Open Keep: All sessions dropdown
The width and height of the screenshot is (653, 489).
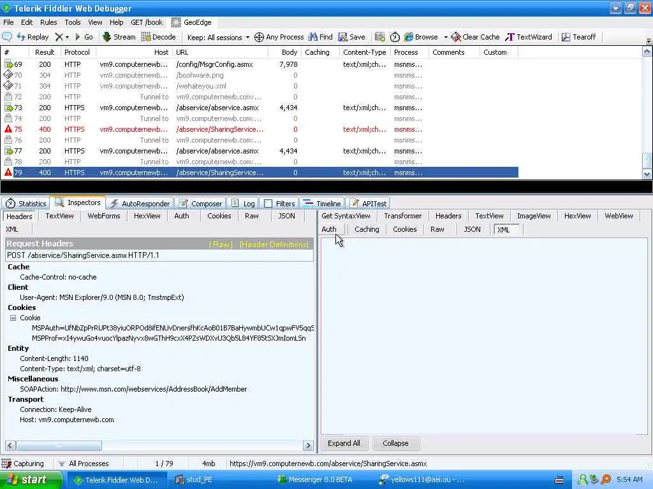218,38
